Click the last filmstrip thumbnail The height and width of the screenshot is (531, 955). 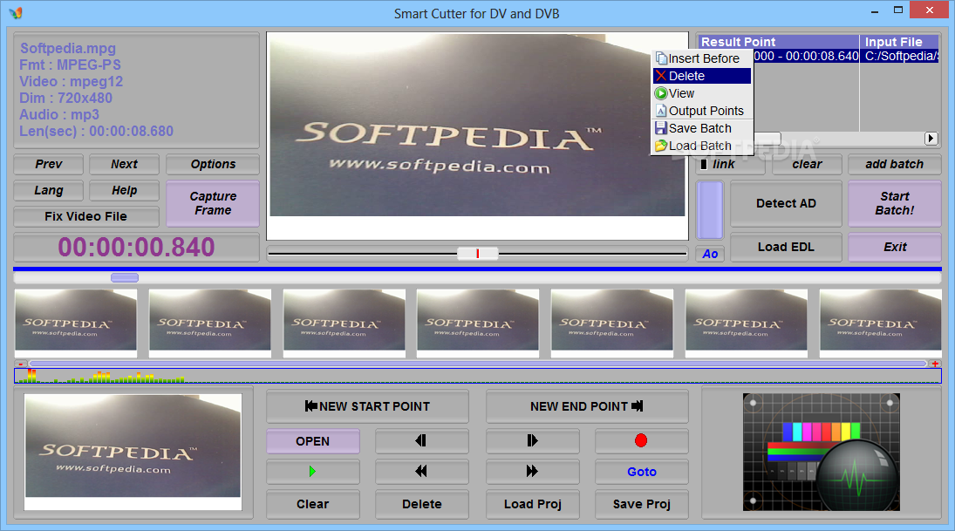[x=880, y=323]
